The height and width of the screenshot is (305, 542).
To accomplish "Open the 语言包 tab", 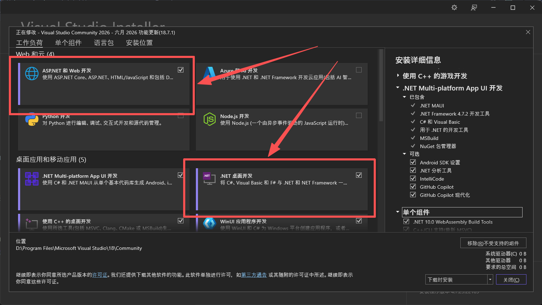I will tap(104, 43).
